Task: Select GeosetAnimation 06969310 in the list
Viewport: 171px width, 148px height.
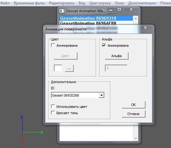Action: (x=96, y=18)
